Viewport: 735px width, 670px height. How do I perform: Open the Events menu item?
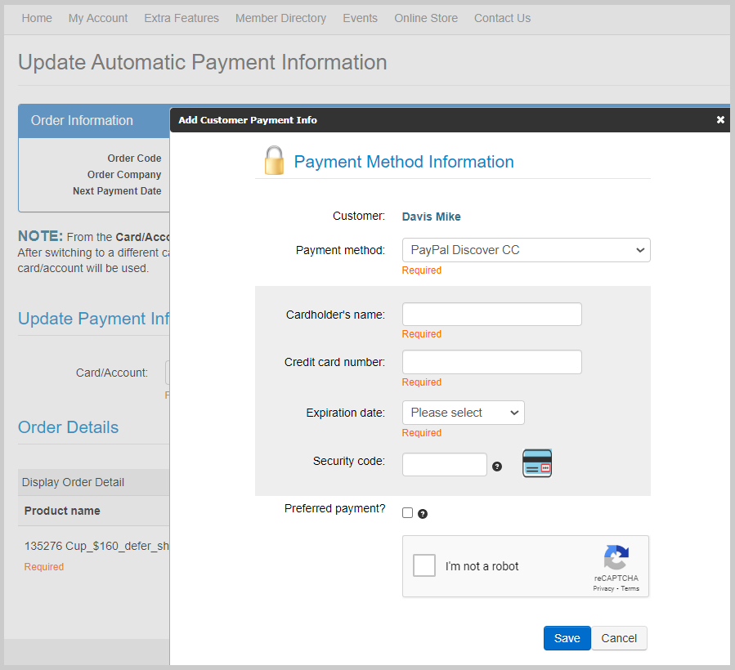click(x=360, y=18)
